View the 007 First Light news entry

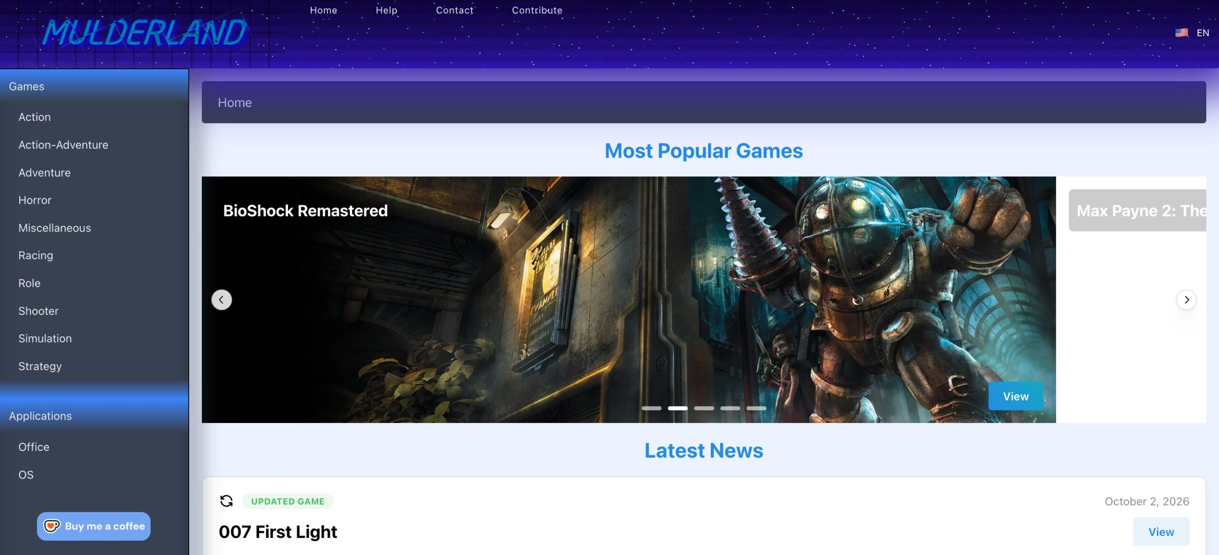click(x=1161, y=532)
